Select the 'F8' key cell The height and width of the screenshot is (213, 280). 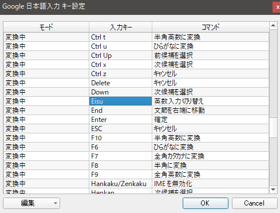click(121, 165)
